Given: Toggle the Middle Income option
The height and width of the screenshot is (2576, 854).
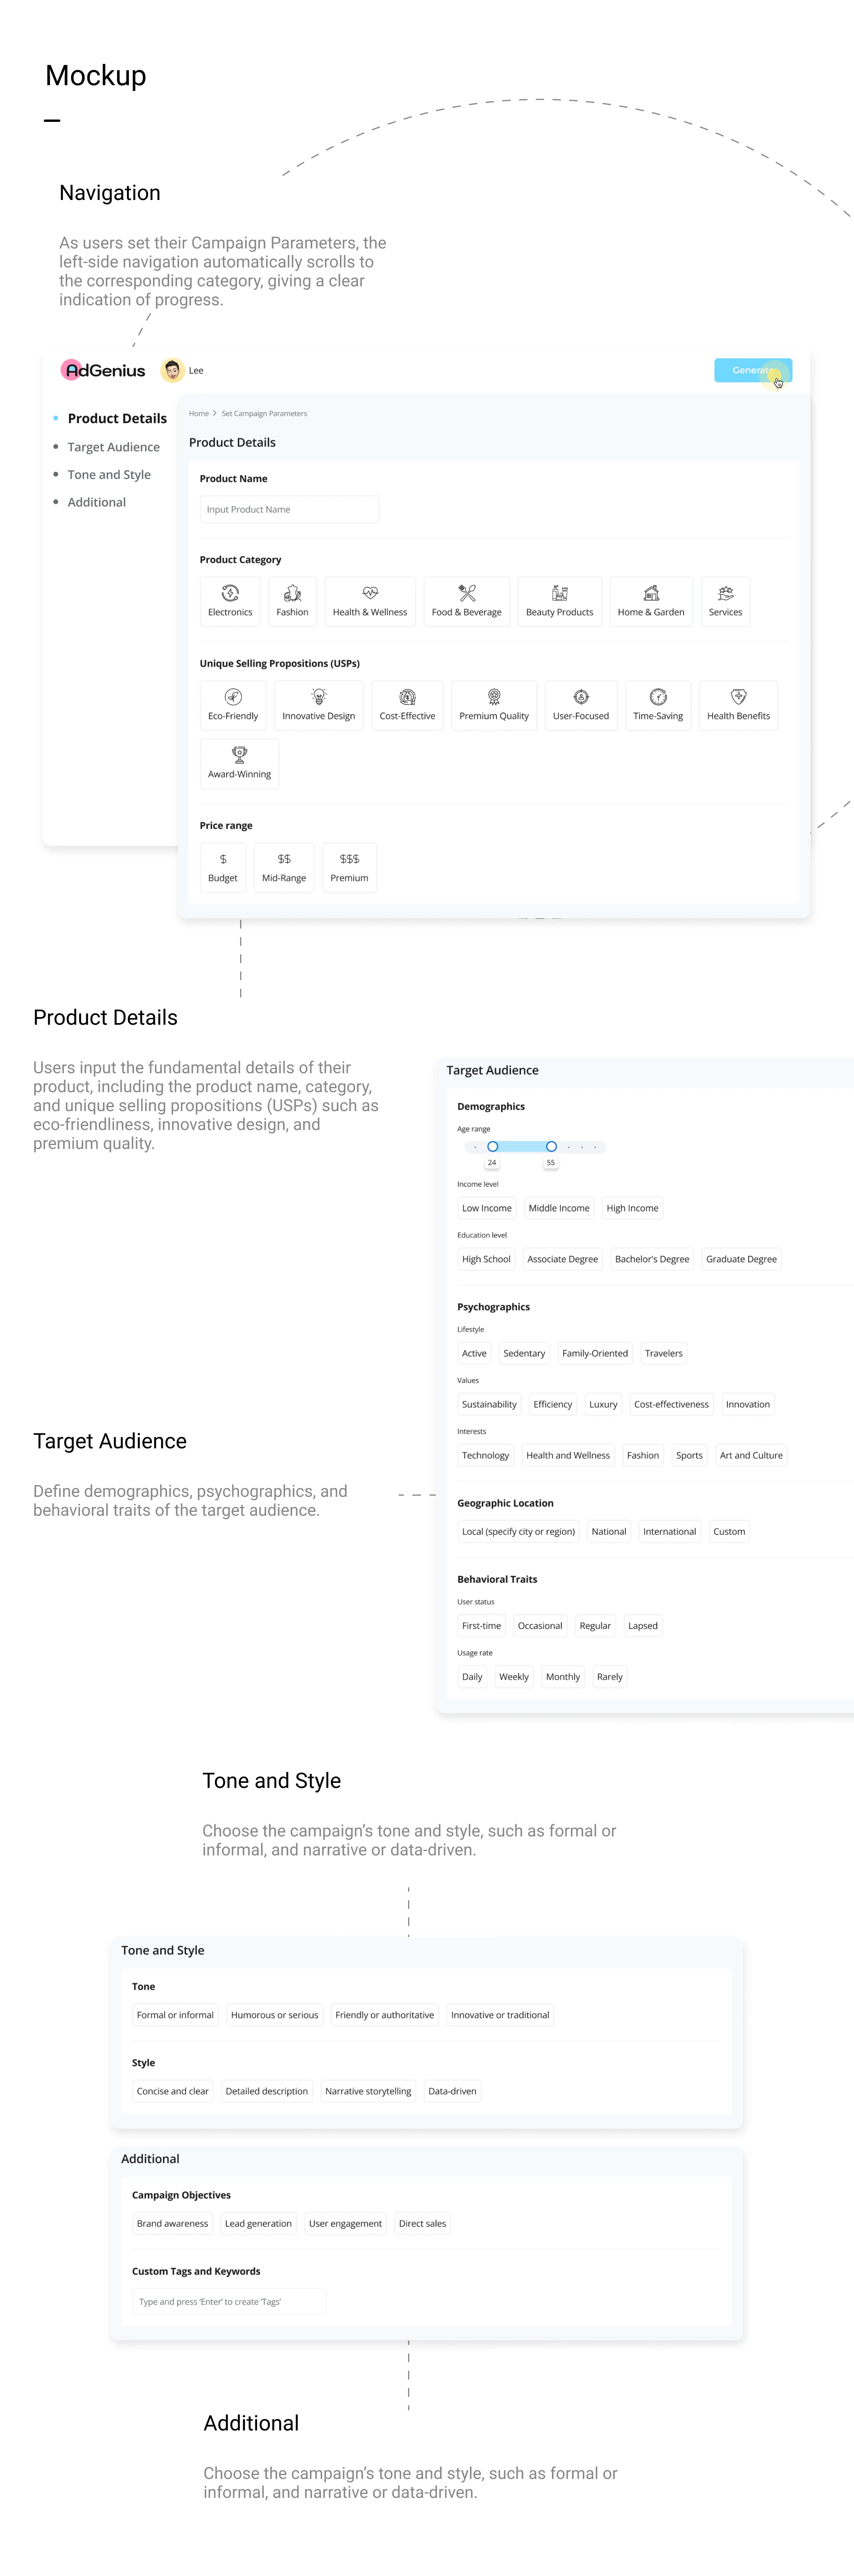Looking at the screenshot, I should click(559, 1208).
